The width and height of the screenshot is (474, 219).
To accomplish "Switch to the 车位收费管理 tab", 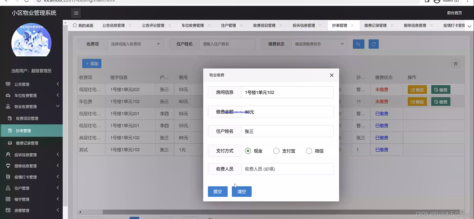I will [193, 26].
